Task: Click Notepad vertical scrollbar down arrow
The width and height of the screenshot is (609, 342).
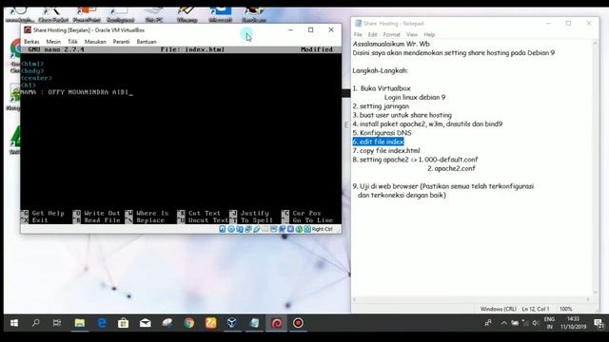Action: [596, 293]
